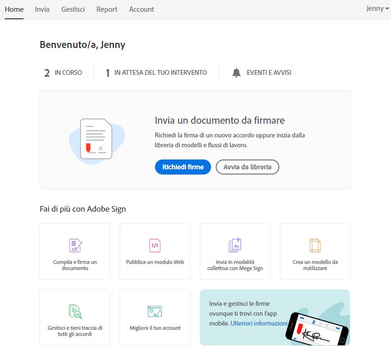
Task: Click the Compila e firma document icon
Action: (75, 246)
